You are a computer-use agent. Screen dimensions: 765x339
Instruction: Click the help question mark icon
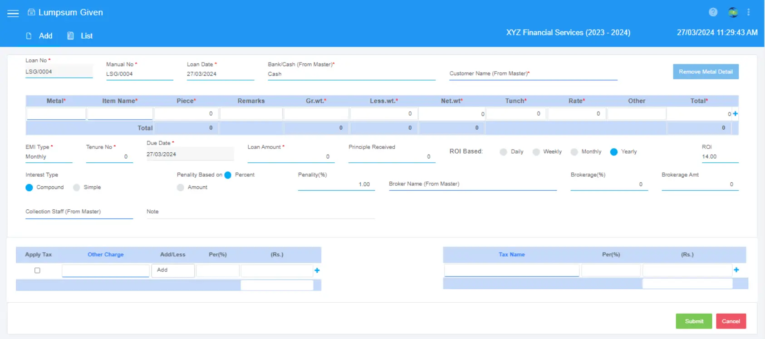pyautogui.click(x=713, y=12)
